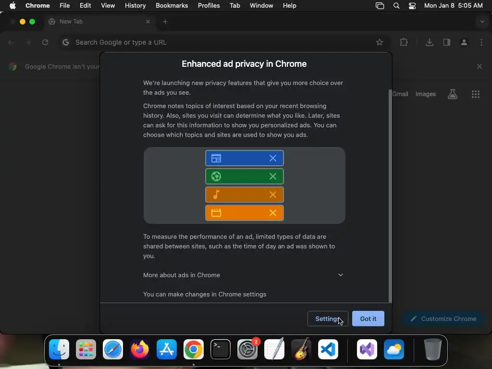Image resolution: width=492 pixels, height=369 pixels.
Task: Open the Gmail link
Action: 400,94
